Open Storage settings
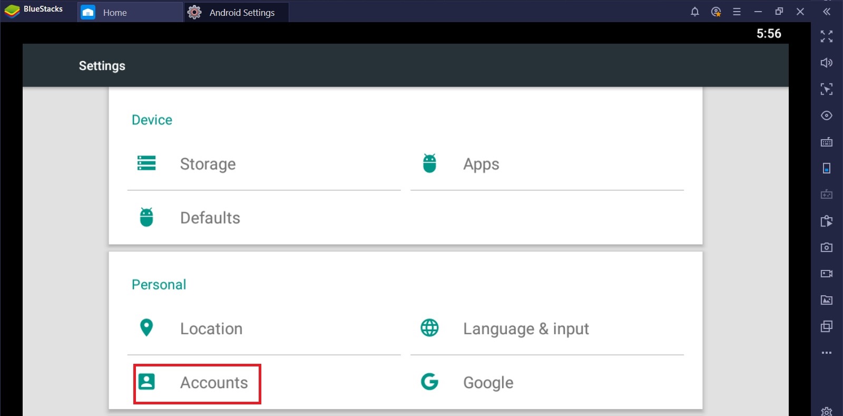The image size is (843, 416). click(x=264, y=164)
